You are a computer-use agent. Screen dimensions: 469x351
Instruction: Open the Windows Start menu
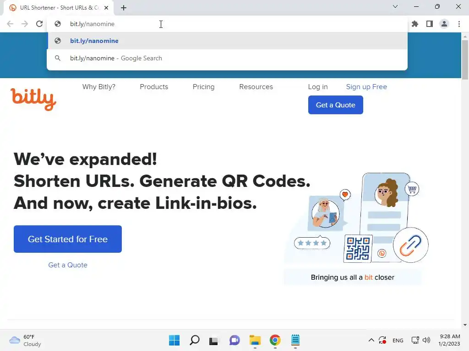175,340
